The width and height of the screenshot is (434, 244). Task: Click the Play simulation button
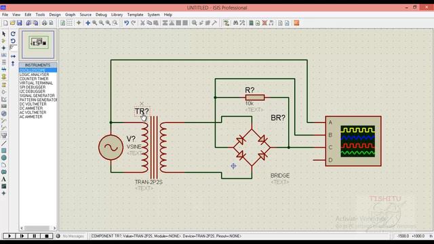(x=9, y=236)
